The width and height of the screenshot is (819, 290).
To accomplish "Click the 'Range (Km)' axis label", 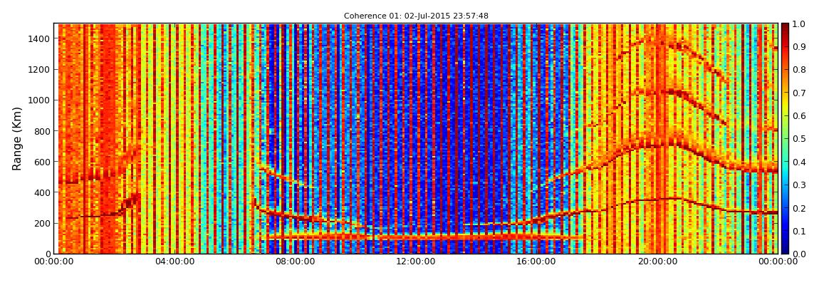I will (x=17, y=138).
